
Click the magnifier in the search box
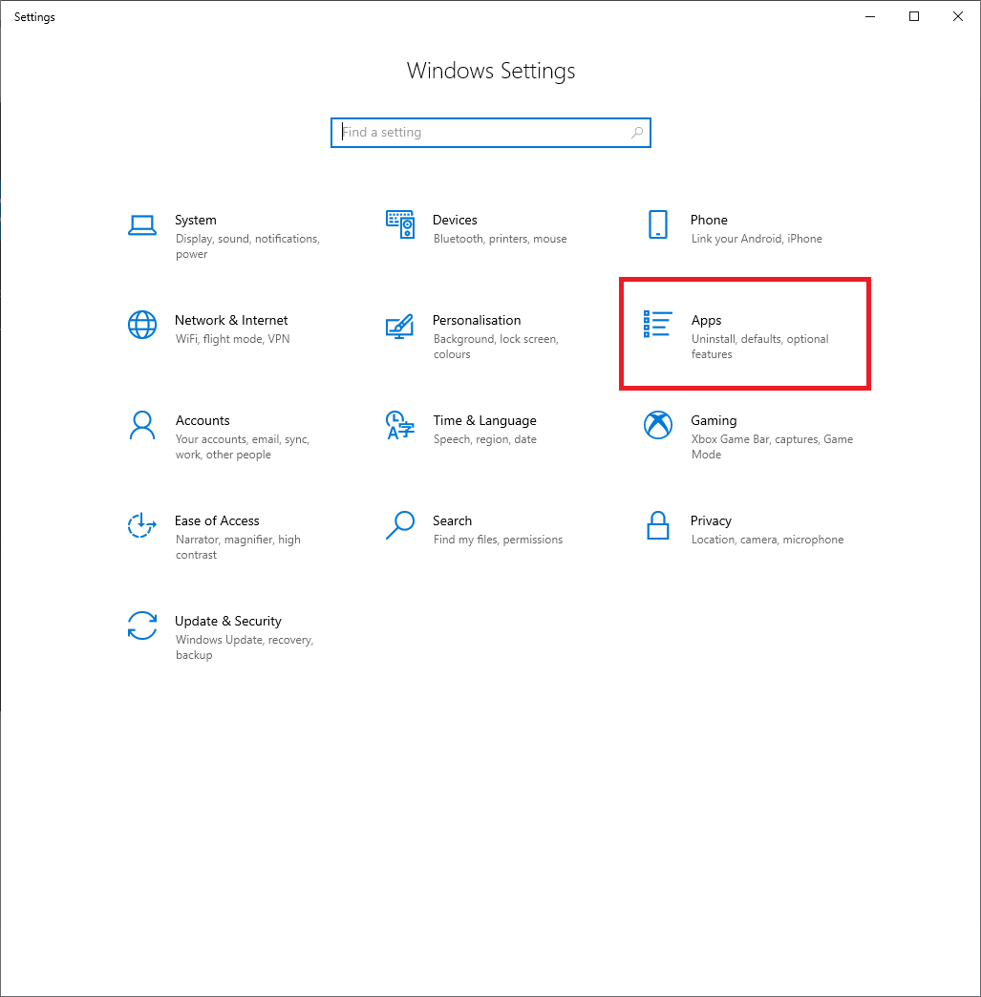pos(637,132)
